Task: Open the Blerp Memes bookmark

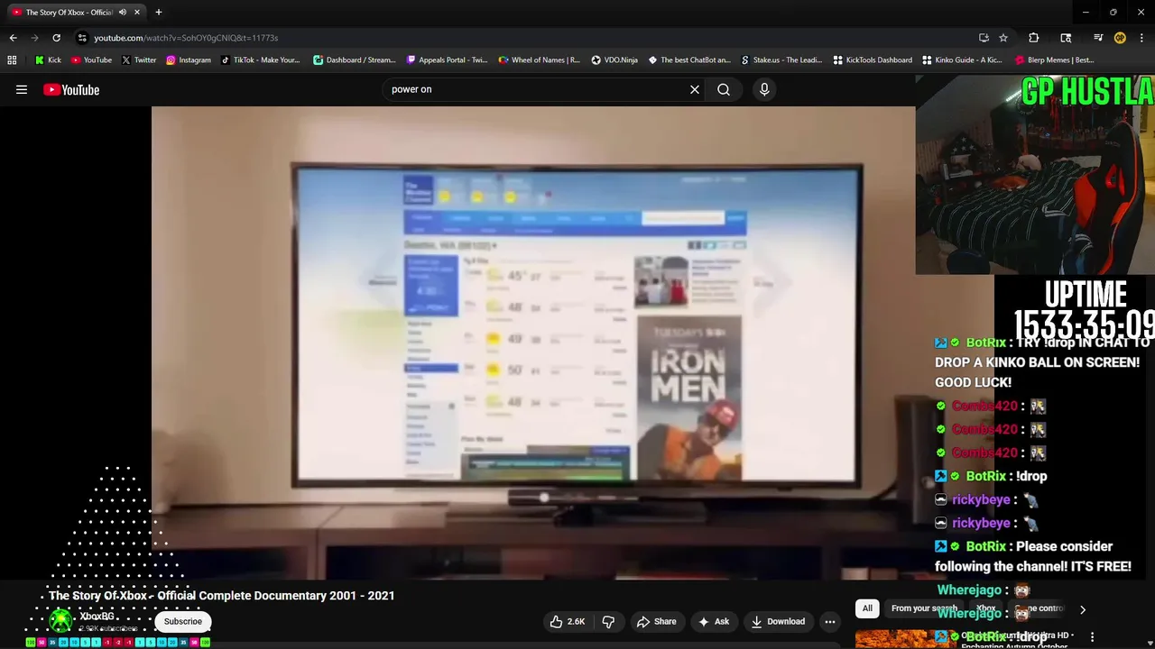Action: [1055, 60]
